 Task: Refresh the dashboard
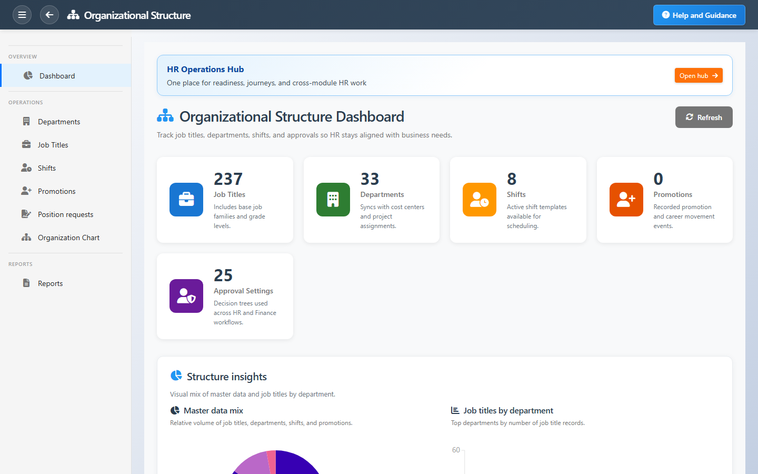[x=704, y=117]
